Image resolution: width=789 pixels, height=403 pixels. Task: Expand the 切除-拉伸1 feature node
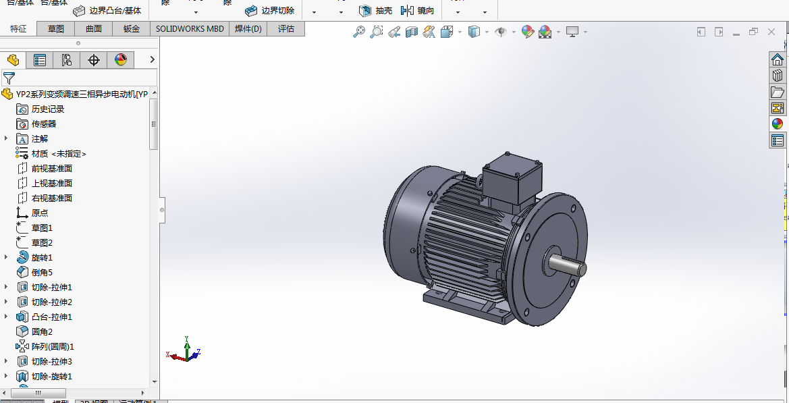(6, 287)
